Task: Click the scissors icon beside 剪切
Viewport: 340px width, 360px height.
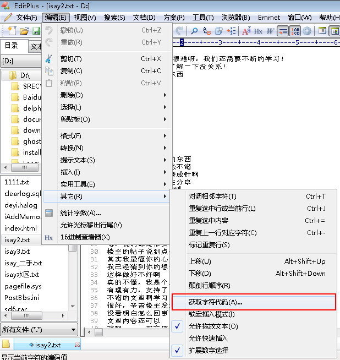Action: [x=48, y=59]
